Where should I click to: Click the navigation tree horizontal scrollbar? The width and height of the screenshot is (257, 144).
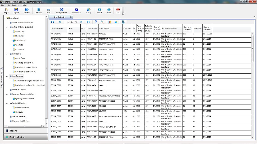pyautogui.click(x=25, y=126)
